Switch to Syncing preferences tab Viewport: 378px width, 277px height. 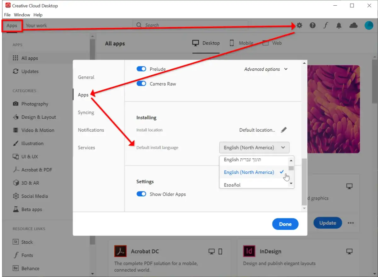pos(86,113)
